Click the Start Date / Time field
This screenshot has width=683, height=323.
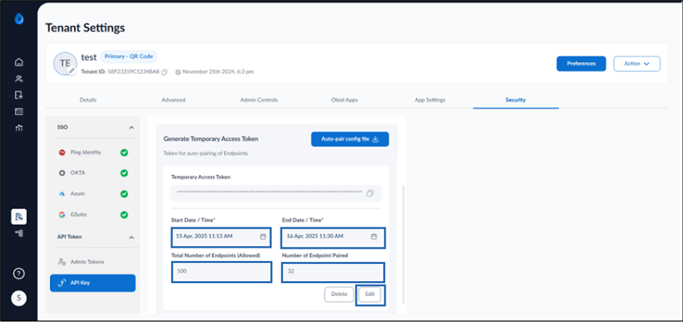(x=222, y=237)
